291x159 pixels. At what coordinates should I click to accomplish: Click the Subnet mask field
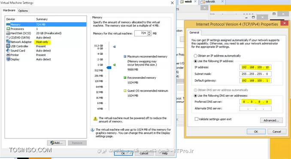click(x=255, y=74)
